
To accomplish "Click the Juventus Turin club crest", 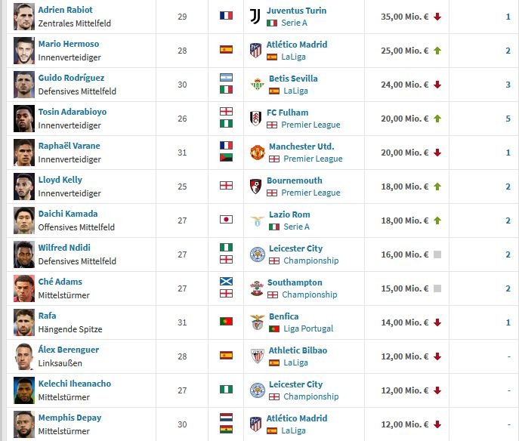I will click(255, 17).
